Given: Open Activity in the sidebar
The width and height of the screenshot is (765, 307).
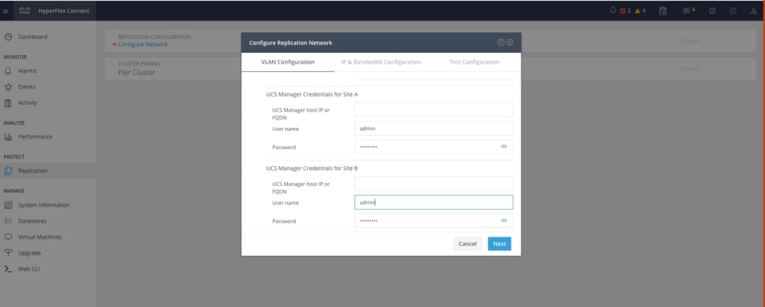Looking at the screenshot, I should click(x=28, y=103).
